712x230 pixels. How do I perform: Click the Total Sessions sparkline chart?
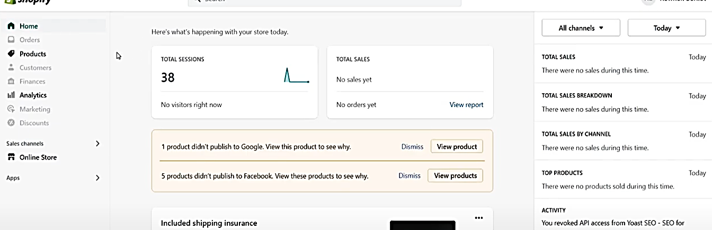click(x=296, y=75)
